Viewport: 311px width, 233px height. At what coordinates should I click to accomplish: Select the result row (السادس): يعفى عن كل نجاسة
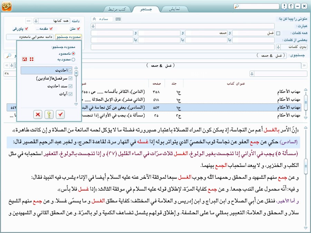(154, 108)
